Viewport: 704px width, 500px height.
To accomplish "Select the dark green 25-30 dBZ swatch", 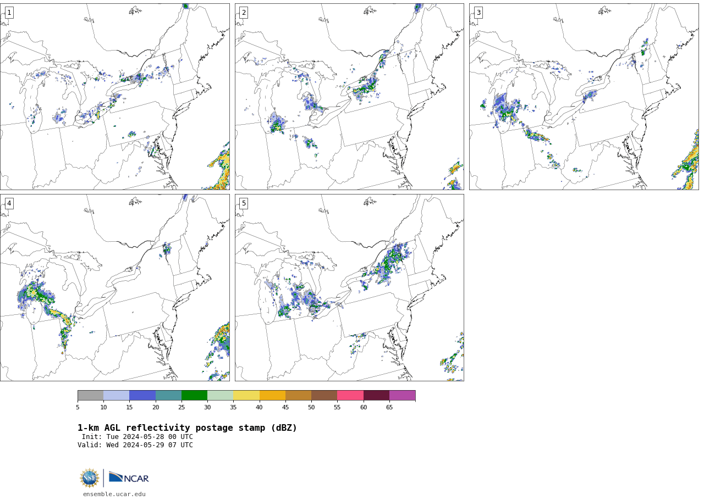I will [x=194, y=396].
